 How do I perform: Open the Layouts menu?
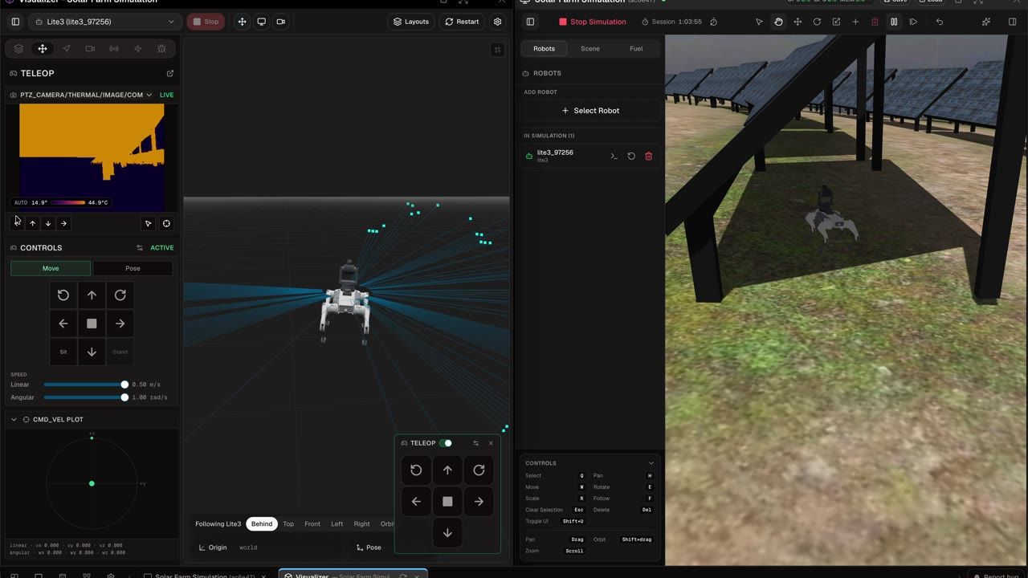point(411,22)
